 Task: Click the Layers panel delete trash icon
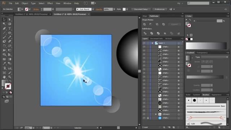[x=178, y=127]
